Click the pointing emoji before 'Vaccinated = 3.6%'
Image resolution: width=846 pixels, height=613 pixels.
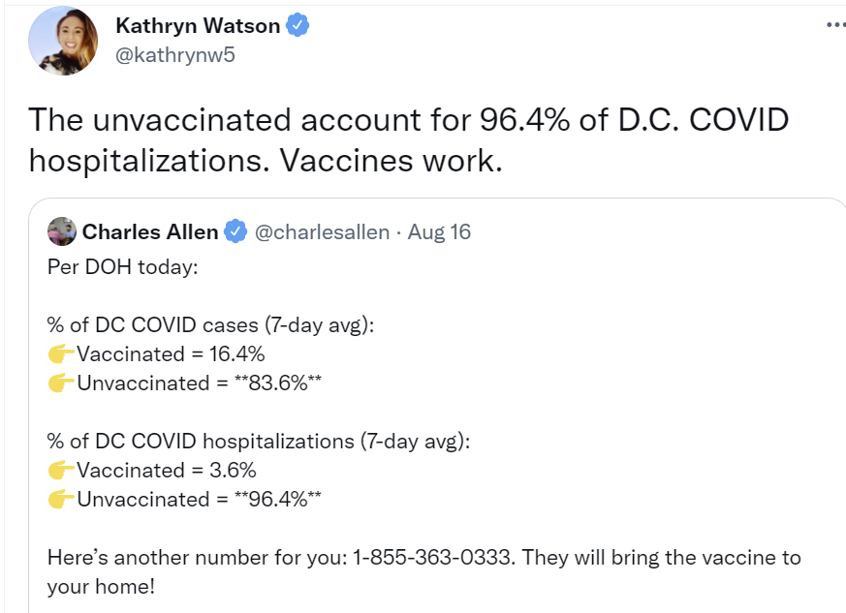tap(61, 471)
